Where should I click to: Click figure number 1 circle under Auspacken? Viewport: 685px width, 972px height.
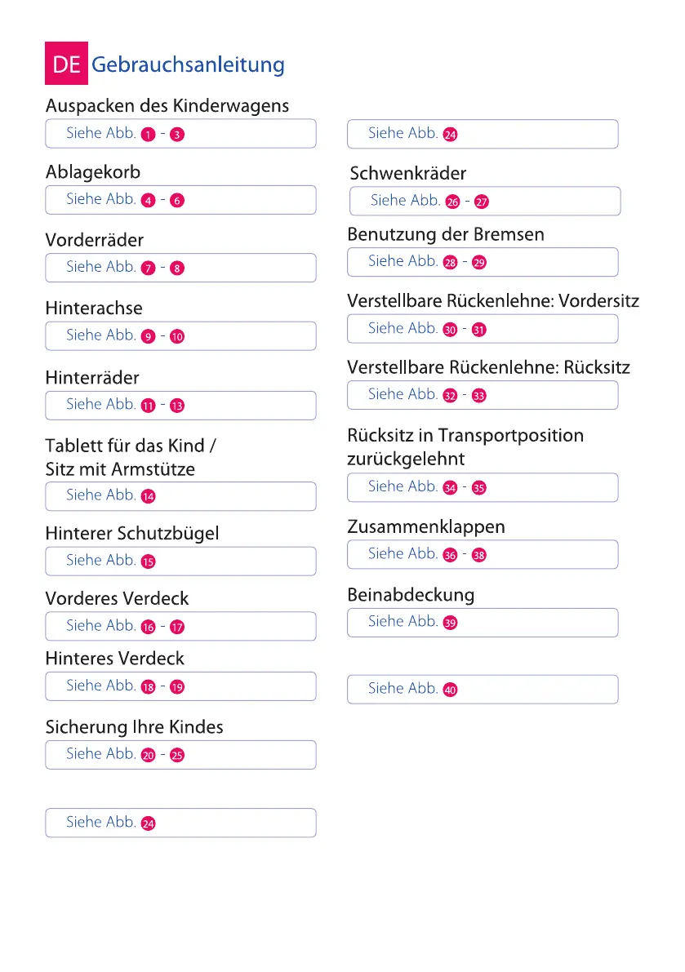point(148,135)
